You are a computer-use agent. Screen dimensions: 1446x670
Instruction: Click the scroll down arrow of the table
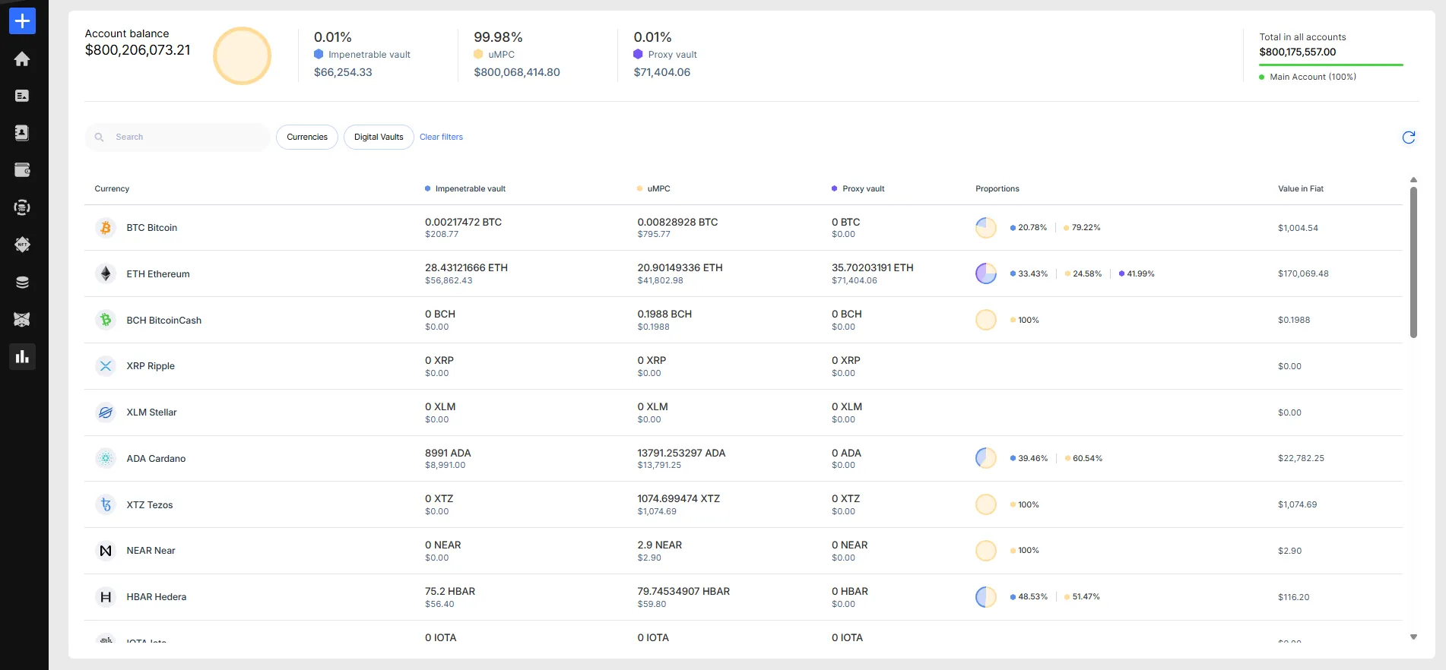1413,637
